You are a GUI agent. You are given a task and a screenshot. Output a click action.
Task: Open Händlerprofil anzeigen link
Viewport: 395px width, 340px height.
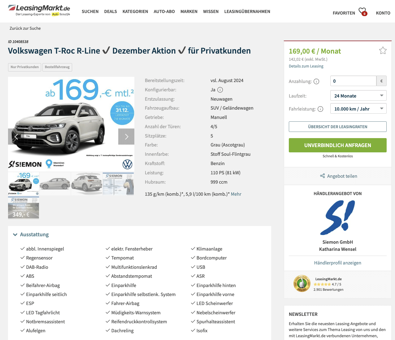338,263
